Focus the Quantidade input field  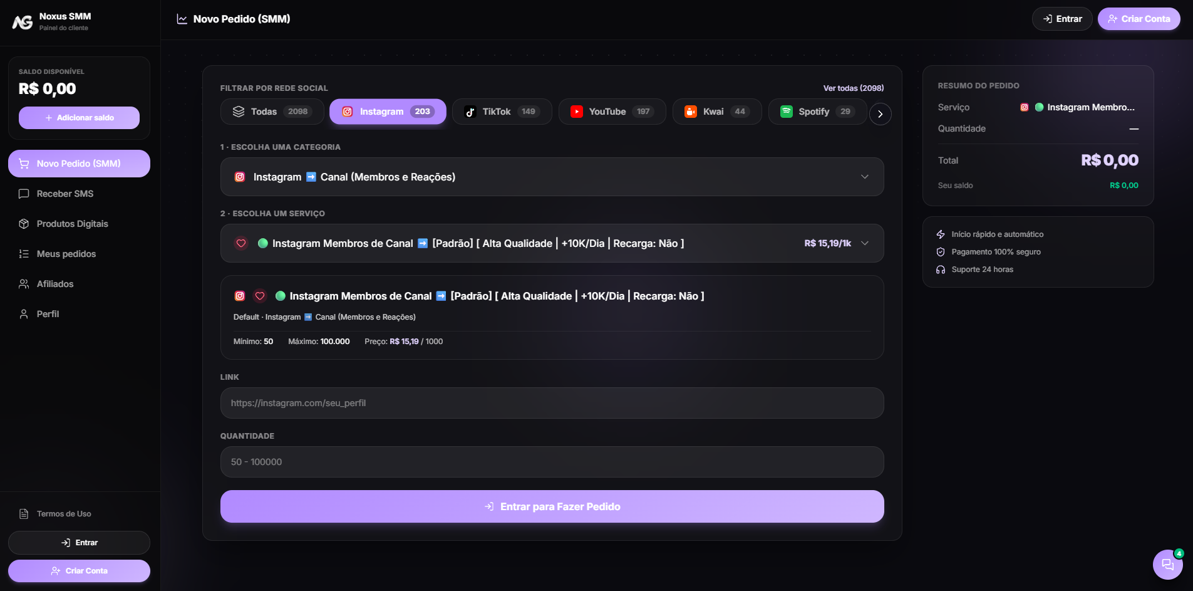tap(552, 462)
